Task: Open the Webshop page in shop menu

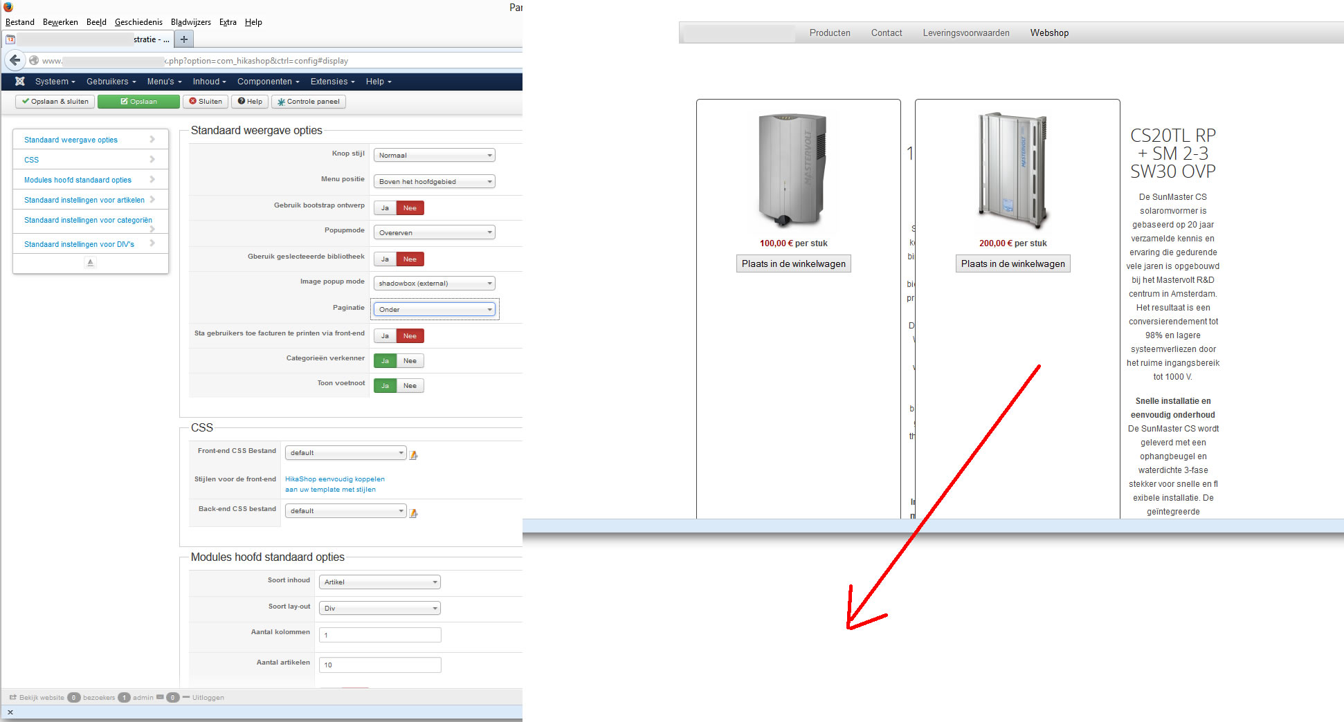Action: point(1049,33)
